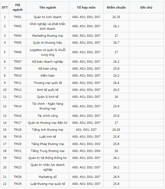The height and width of the screenshot is (189, 165).
Task: Select the Kiểm toán major name
Action: (47, 76)
